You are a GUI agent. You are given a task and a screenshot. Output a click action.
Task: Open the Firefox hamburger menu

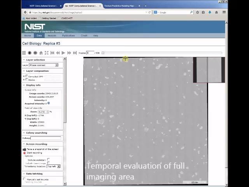point(224,12)
